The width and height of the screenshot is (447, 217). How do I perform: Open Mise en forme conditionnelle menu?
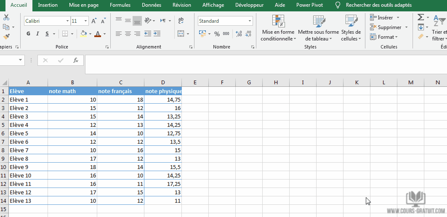(279, 27)
